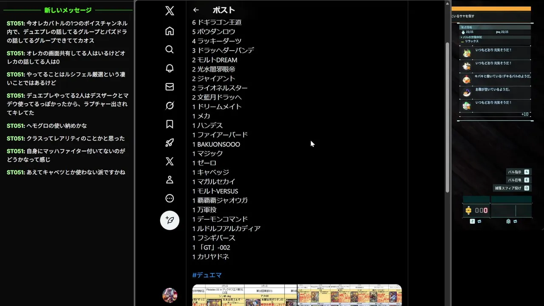Click the リラックス work mode label
Image resolution: width=544 pixels, height=306 pixels.
[471, 41]
